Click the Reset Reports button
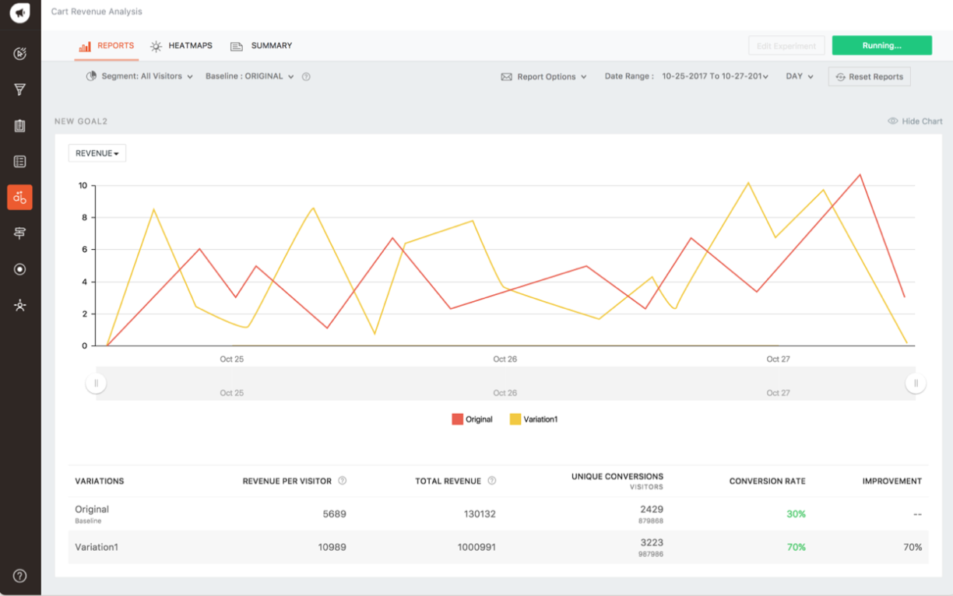 [869, 77]
